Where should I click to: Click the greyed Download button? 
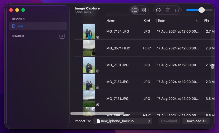click(169, 121)
